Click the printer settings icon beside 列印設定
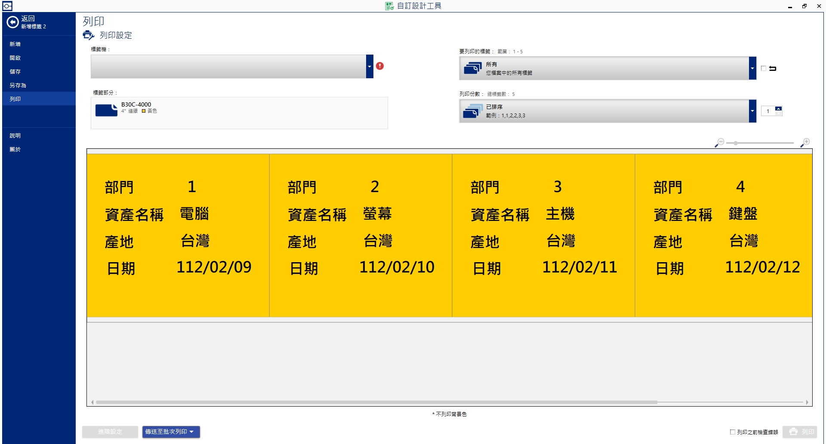The width and height of the screenshot is (826, 444). tap(88, 35)
